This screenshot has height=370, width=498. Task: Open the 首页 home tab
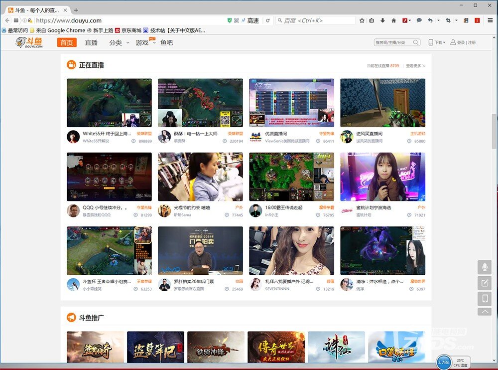coord(67,42)
